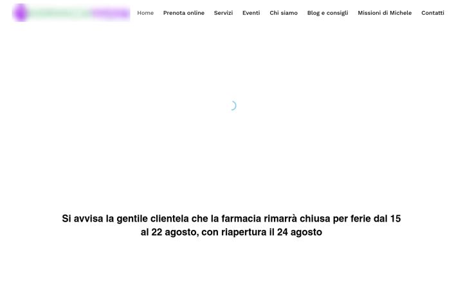Open the Chi siamo page
Screen dimensions: 463x289
pyautogui.click(x=284, y=13)
